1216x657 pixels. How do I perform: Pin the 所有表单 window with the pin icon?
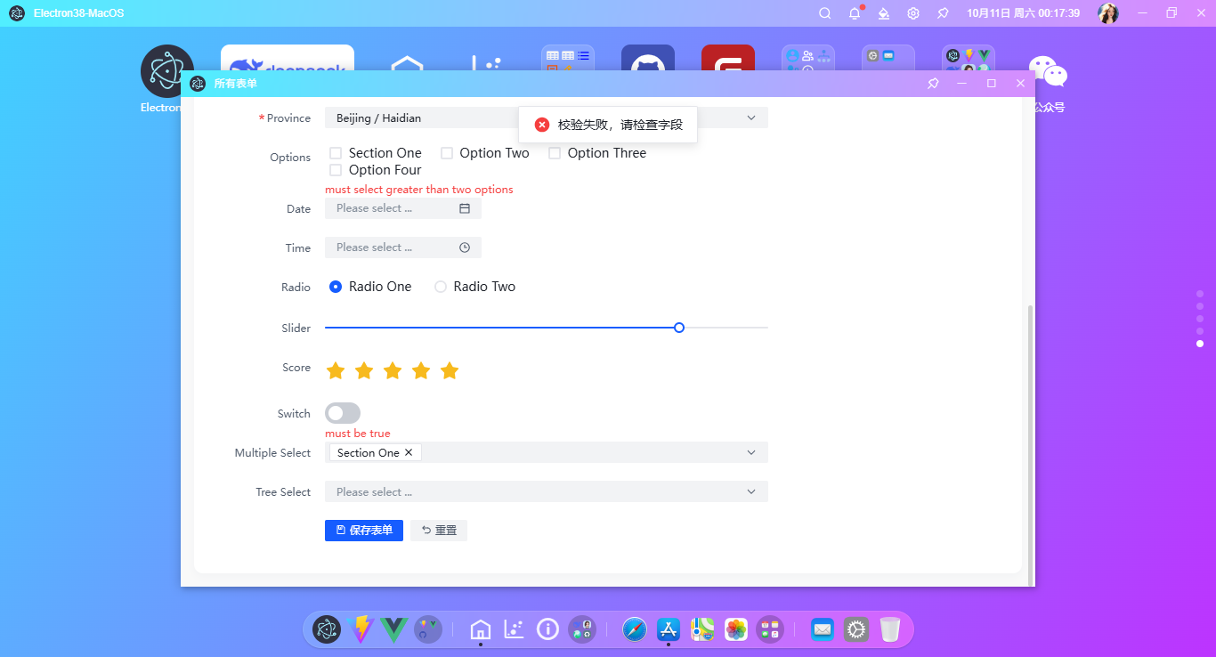pos(932,83)
